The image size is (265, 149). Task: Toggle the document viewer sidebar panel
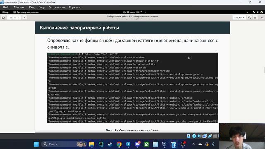pyautogui.click(x=3, y=17)
